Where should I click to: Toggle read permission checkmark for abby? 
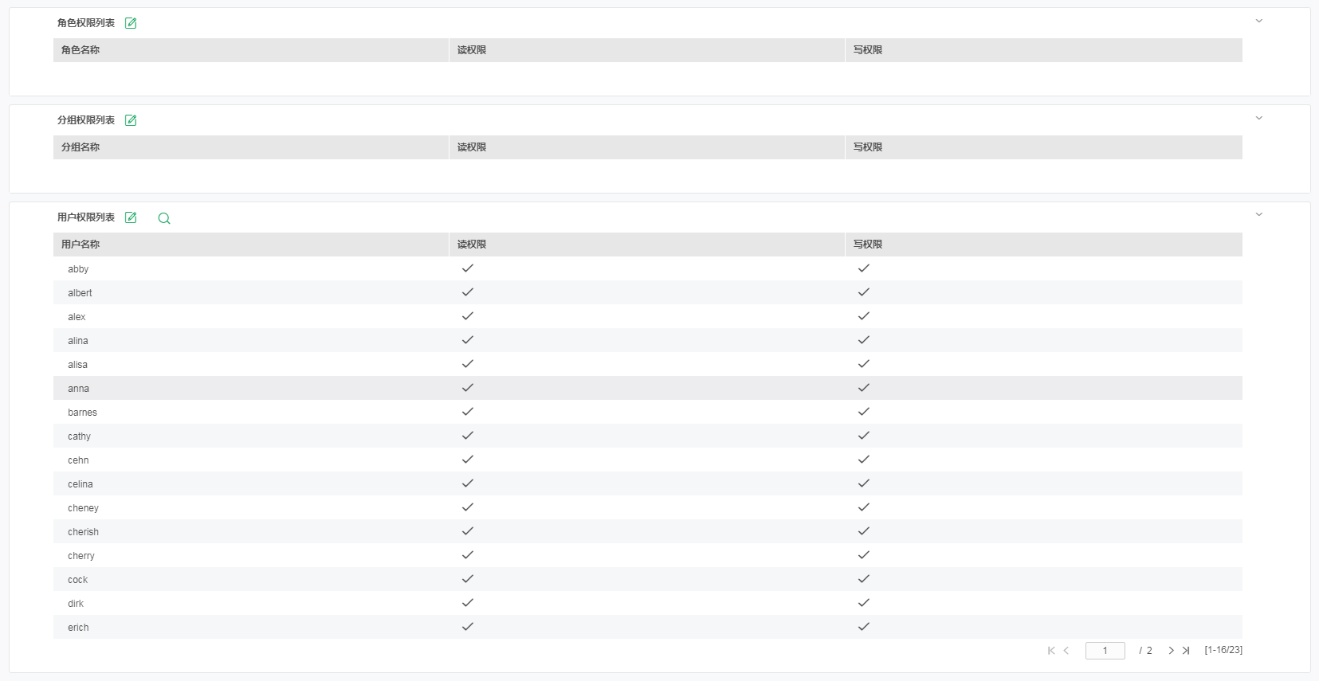point(468,268)
